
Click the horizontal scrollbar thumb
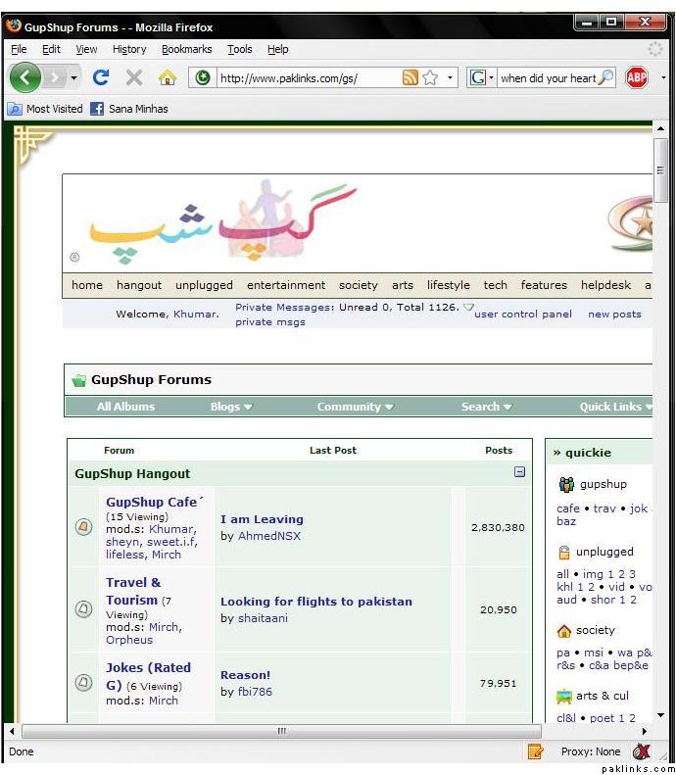coord(281,731)
